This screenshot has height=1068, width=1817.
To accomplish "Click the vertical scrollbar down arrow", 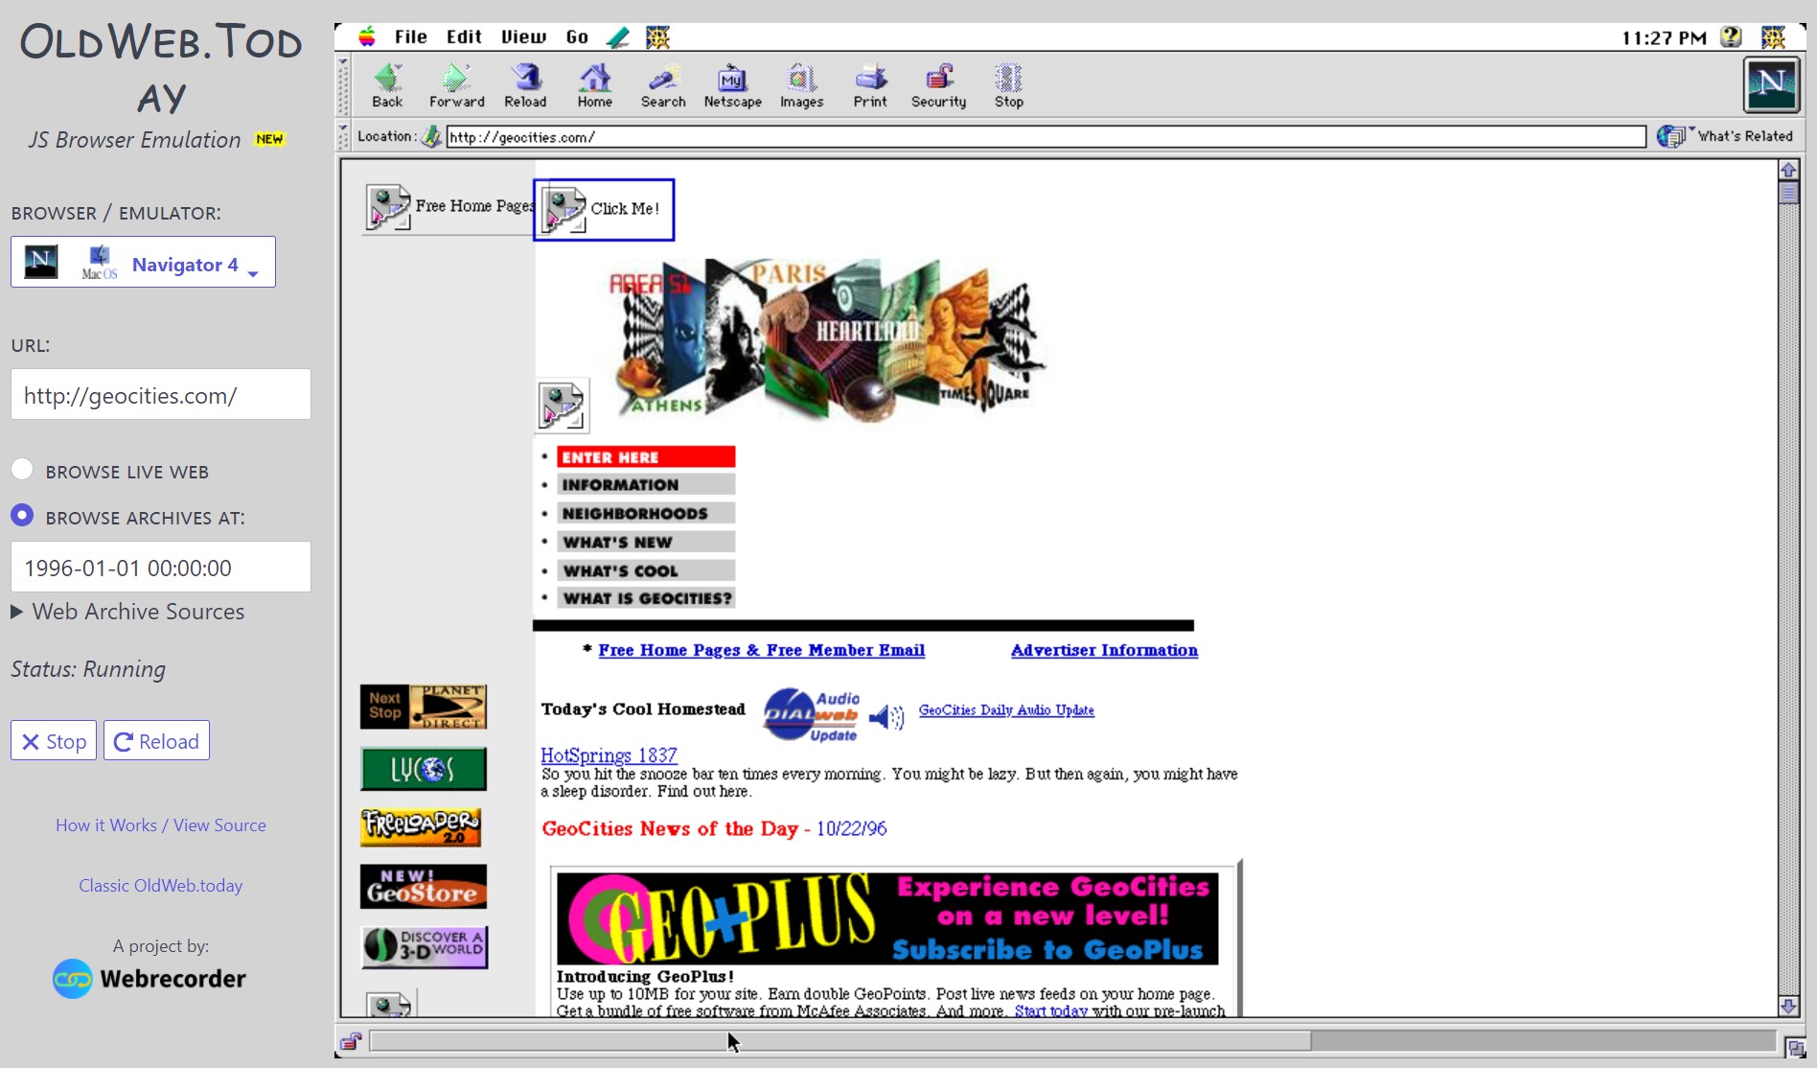I will pyautogui.click(x=1788, y=1006).
